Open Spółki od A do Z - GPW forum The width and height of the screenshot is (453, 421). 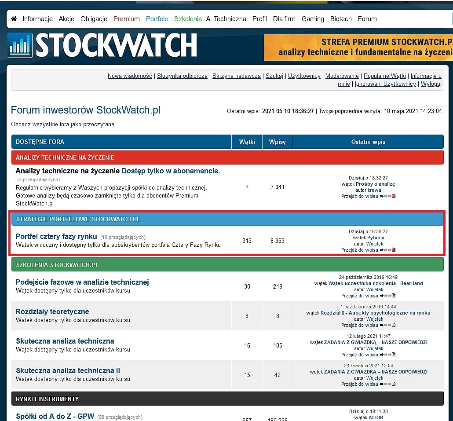(55, 416)
